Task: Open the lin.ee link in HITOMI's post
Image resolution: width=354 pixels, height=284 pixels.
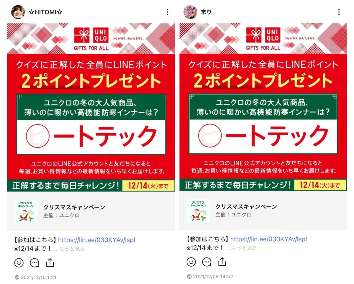Action: (96, 240)
